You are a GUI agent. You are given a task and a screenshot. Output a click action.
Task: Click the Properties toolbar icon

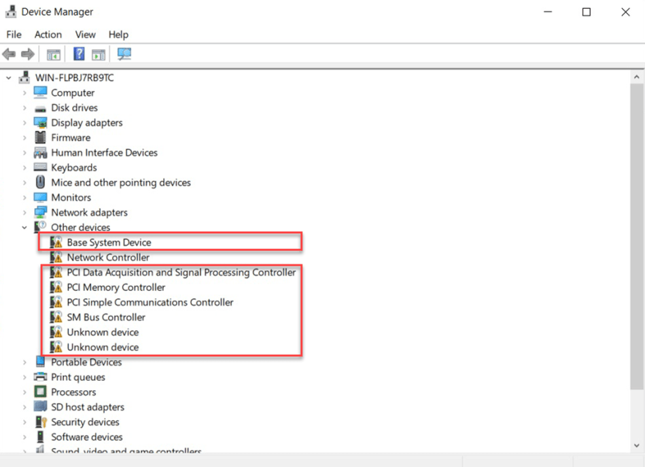pos(99,54)
